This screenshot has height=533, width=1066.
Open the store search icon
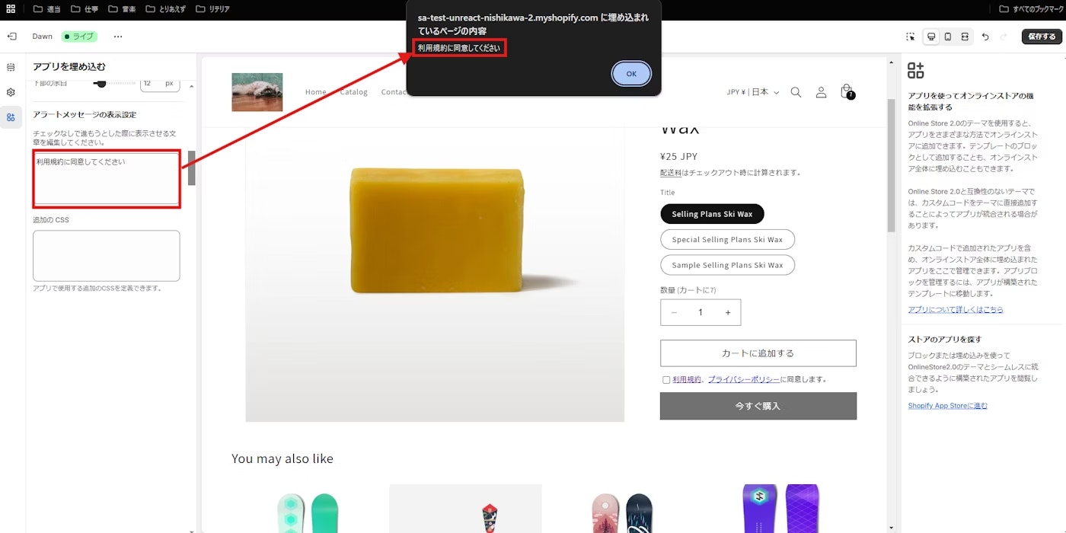(x=796, y=91)
